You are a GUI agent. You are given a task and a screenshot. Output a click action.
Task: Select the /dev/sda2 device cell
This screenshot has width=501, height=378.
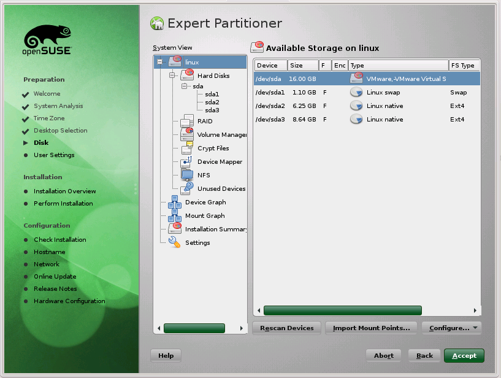(x=270, y=106)
